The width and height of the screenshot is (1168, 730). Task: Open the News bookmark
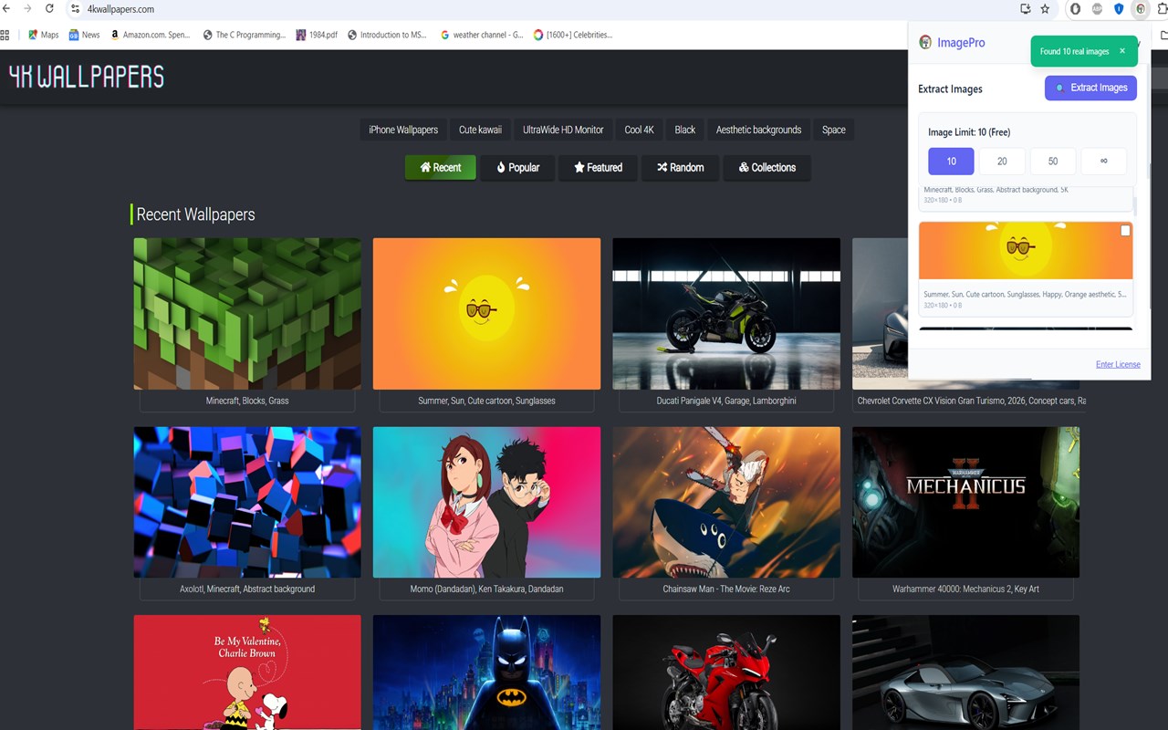point(84,35)
